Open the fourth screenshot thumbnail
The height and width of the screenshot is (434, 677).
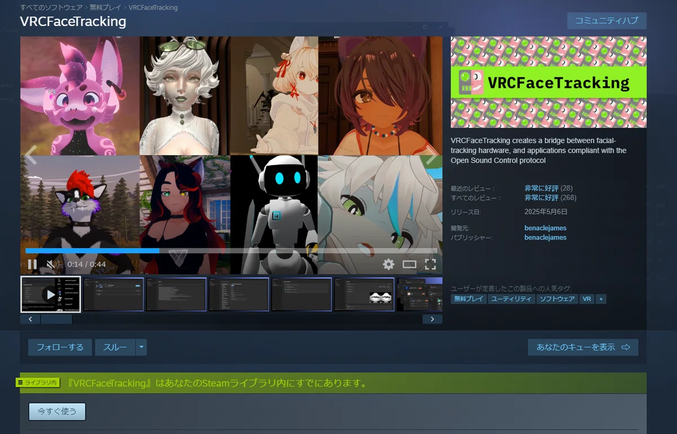[x=239, y=294]
